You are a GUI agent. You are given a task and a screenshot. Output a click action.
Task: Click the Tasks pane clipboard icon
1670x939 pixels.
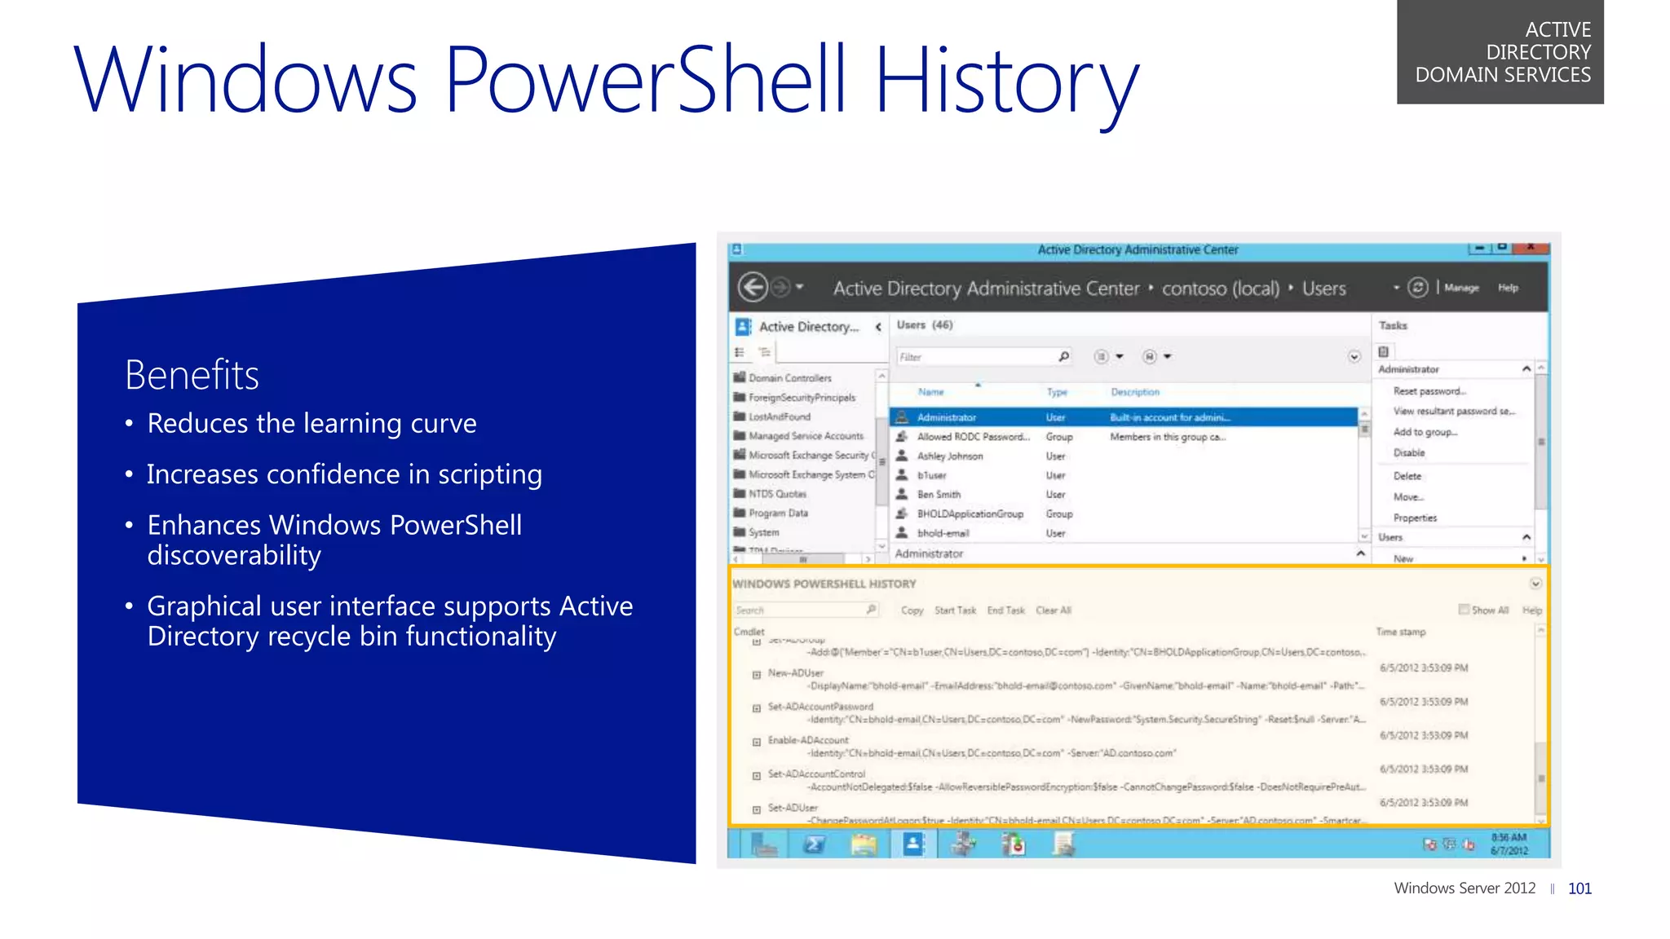pyautogui.click(x=1384, y=351)
